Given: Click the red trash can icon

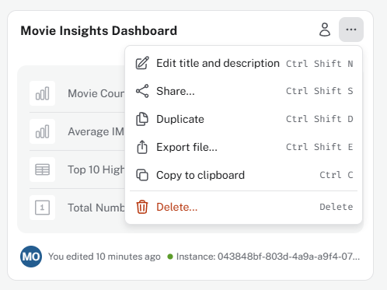Looking at the screenshot, I should (x=142, y=207).
